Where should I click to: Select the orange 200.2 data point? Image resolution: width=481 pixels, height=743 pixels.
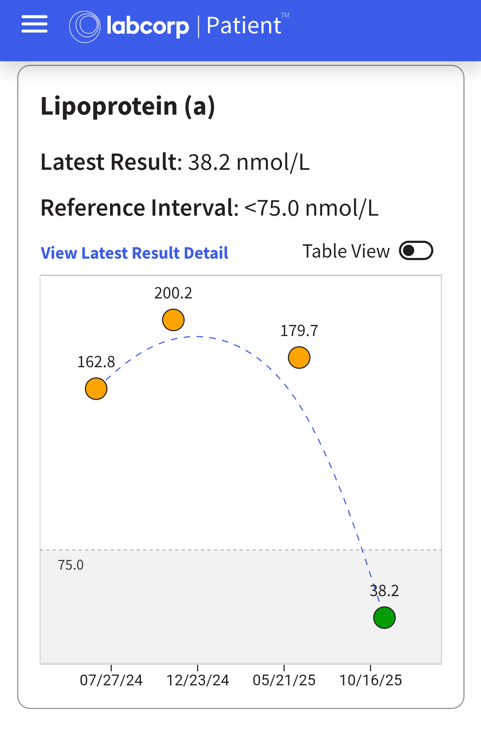pyautogui.click(x=173, y=320)
